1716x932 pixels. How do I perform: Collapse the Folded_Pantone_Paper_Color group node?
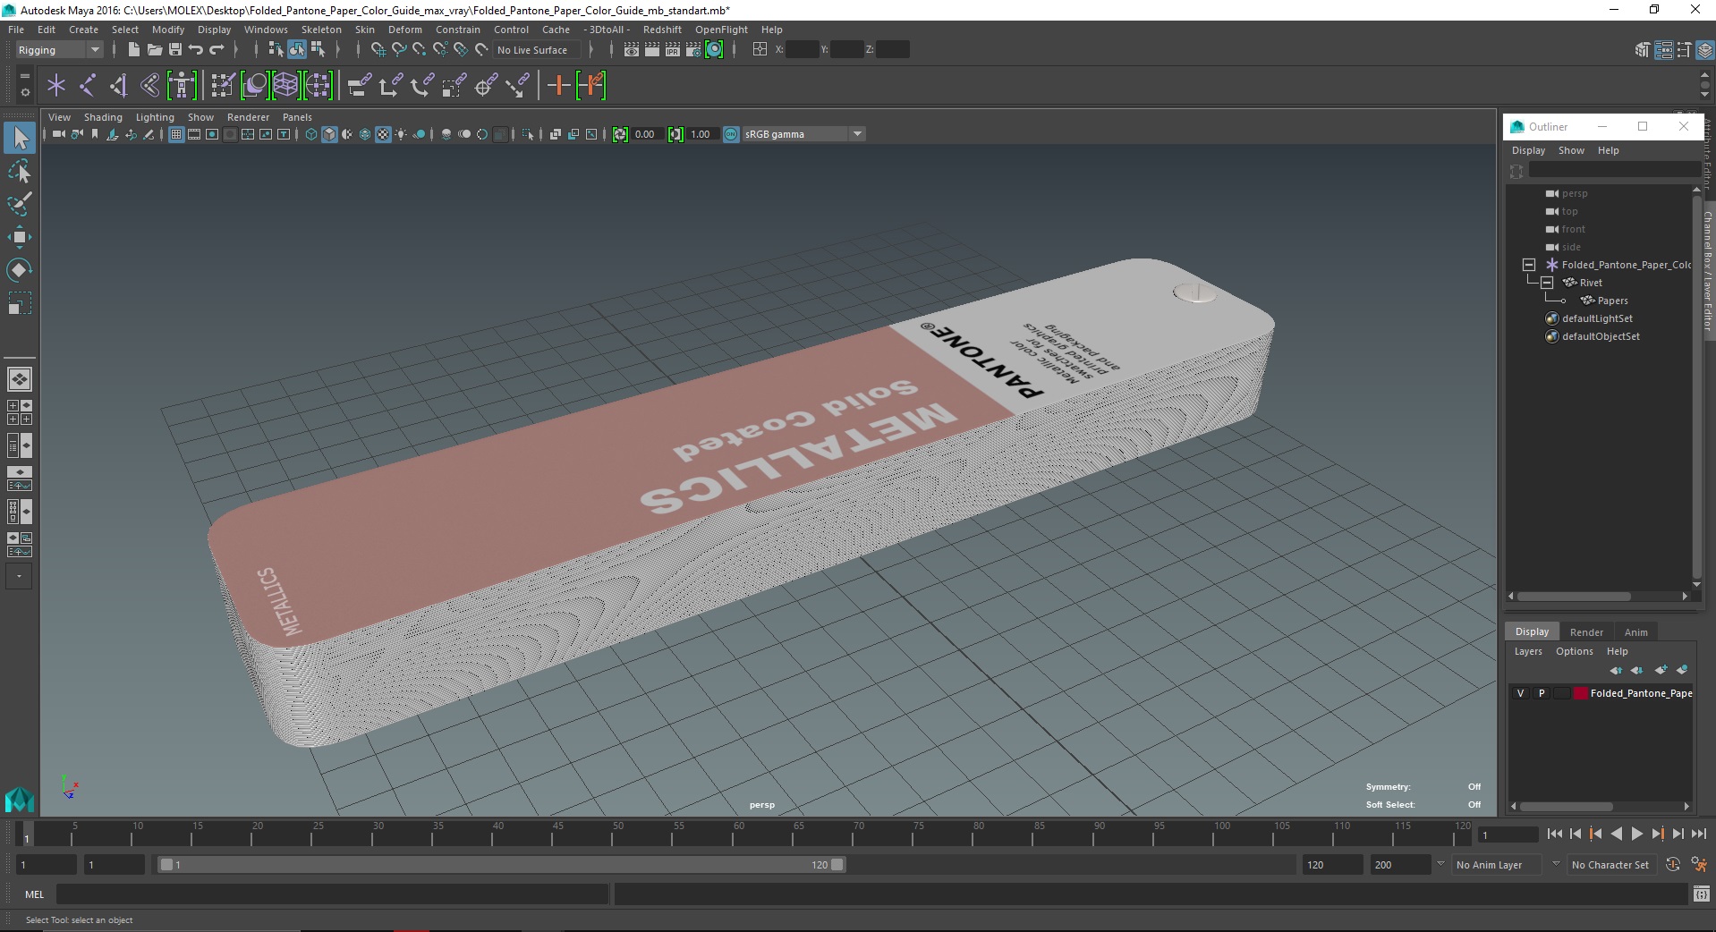(1529, 265)
